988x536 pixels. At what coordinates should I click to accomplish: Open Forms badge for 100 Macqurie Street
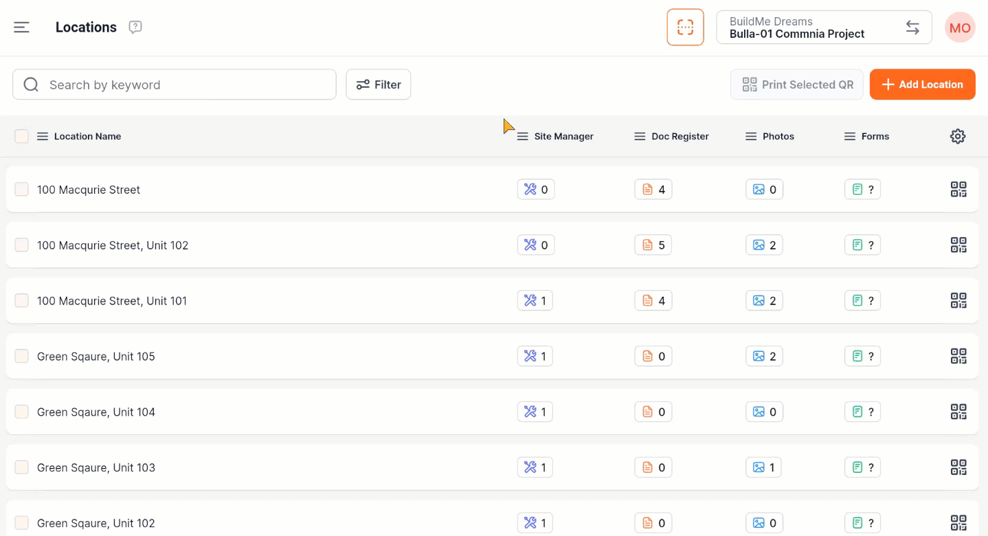pos(862,189)
